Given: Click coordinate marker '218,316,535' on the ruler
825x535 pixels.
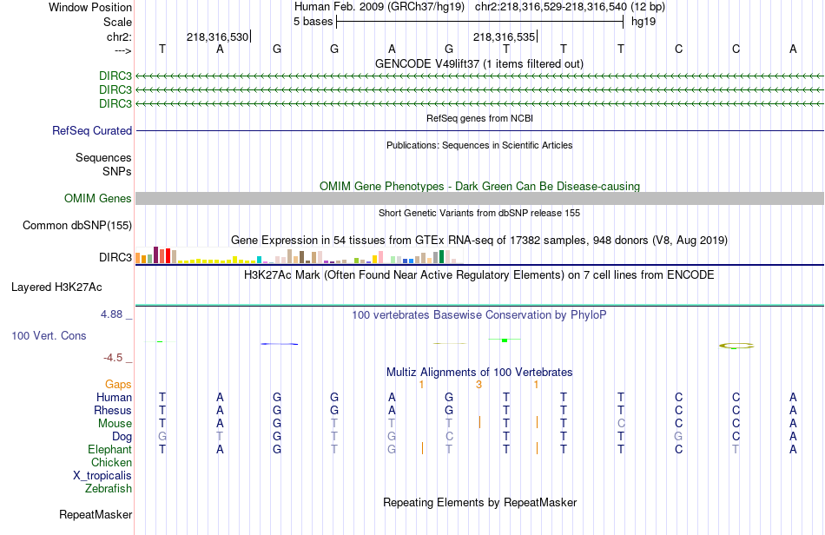Looking at the screenshot, I should (504, 36).
